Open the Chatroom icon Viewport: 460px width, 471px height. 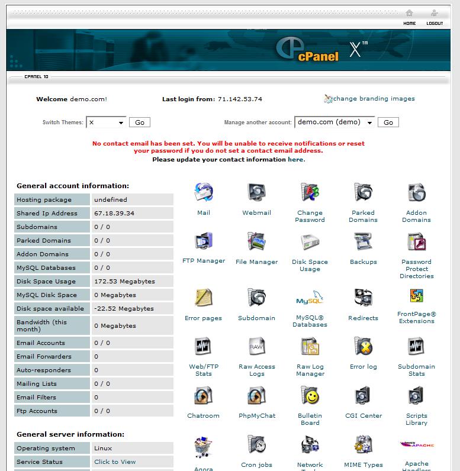pyautogui.click(x=204, y=395)
